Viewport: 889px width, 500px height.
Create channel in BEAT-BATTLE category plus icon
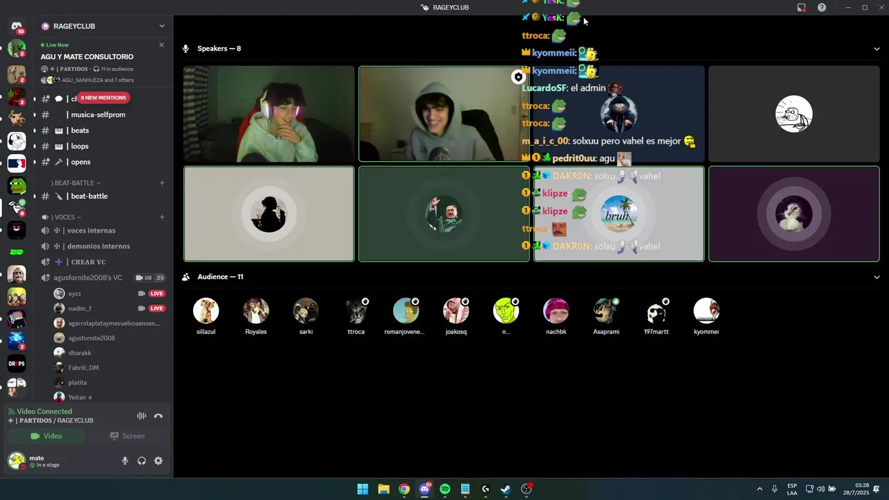(x=162, y=183)
